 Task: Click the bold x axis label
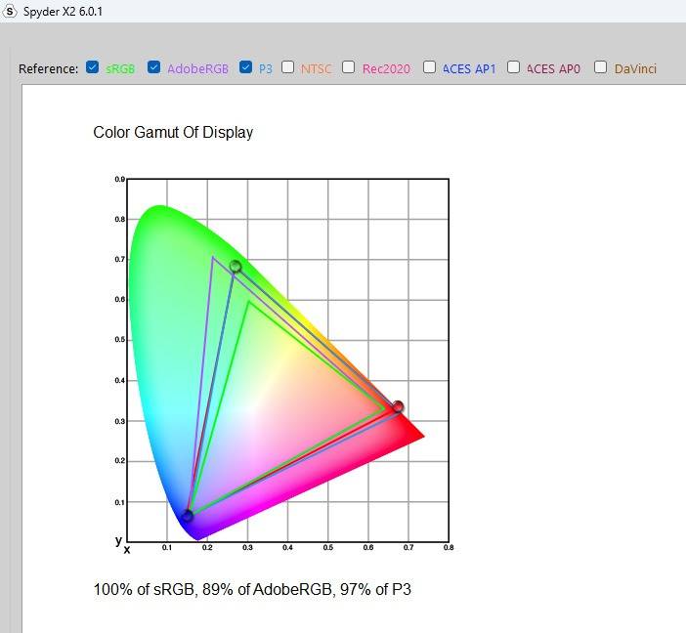[x=126, y=550]
